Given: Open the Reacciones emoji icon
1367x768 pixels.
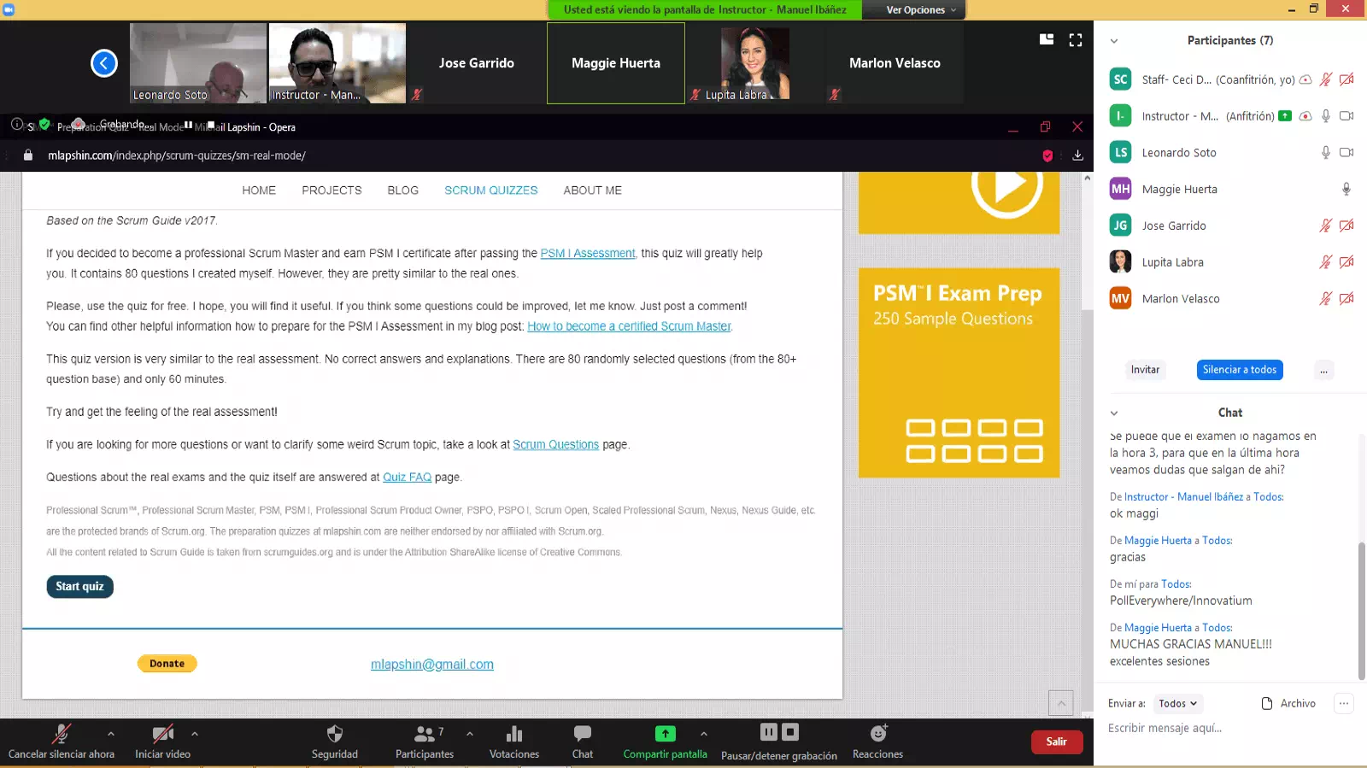Looking at the screenshot, I should point(877,734).
